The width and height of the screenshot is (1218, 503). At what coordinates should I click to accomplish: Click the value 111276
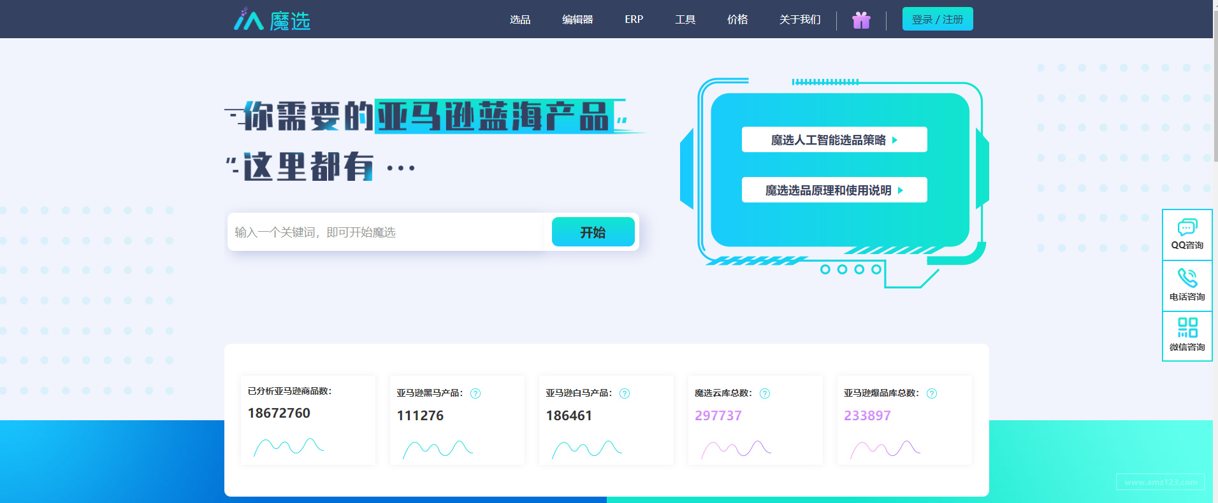[420, 416]
